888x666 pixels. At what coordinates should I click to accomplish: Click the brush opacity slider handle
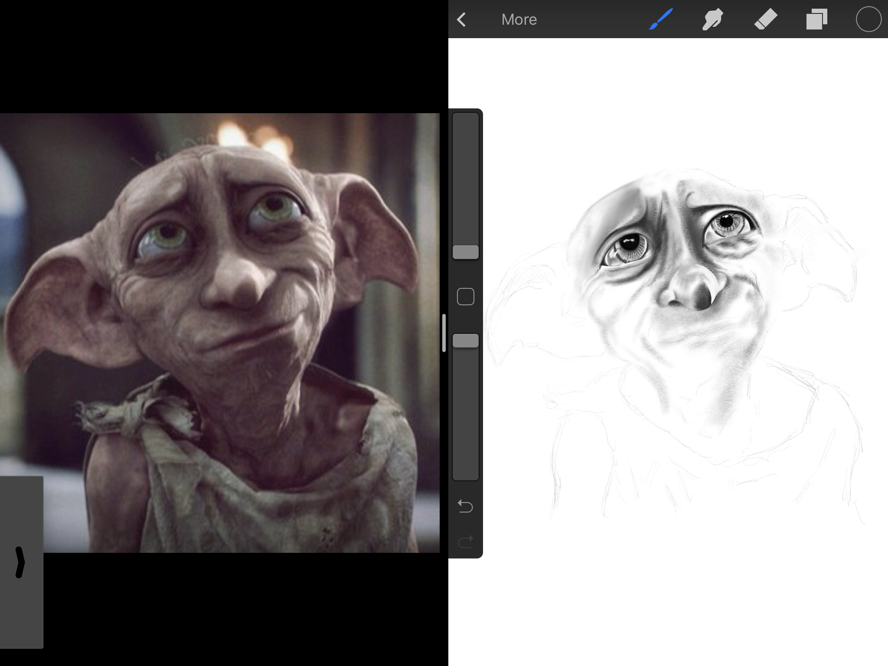pyautogui.click(x=466, y=341)
